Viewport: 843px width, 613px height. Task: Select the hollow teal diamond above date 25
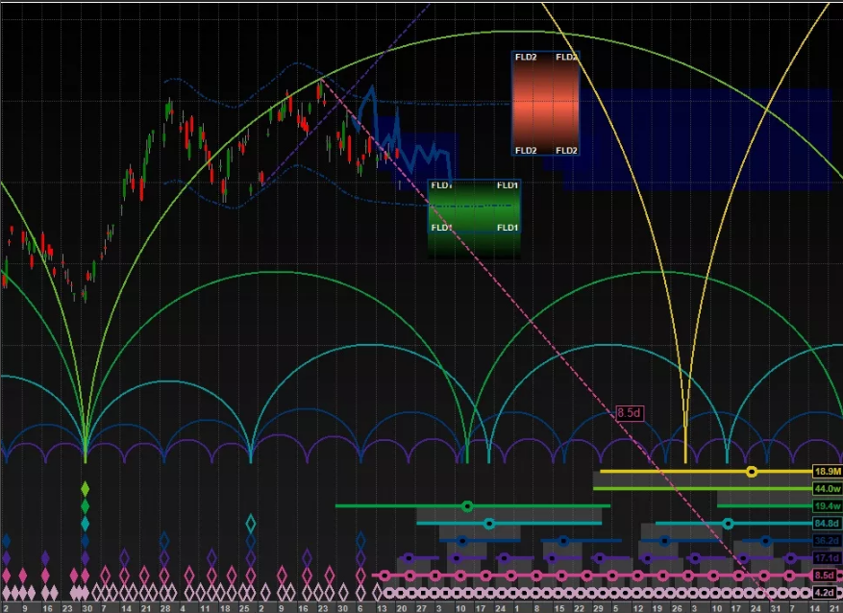pyautogui.click(x=251, y=523)
